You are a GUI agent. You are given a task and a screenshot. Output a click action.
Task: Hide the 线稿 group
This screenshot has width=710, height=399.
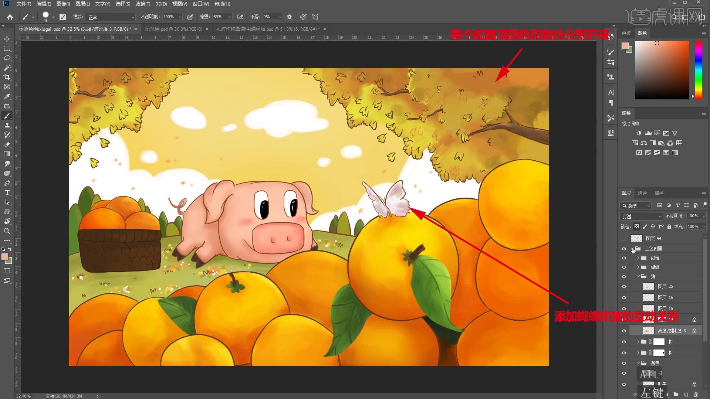pos(624,258)
